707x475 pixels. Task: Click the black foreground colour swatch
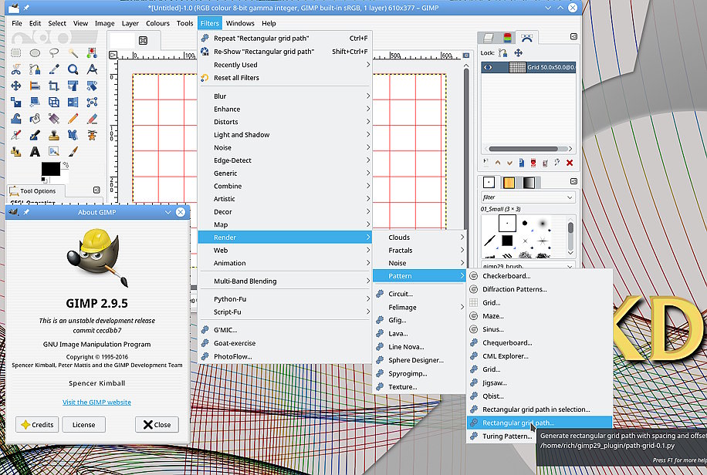(50, 169)
